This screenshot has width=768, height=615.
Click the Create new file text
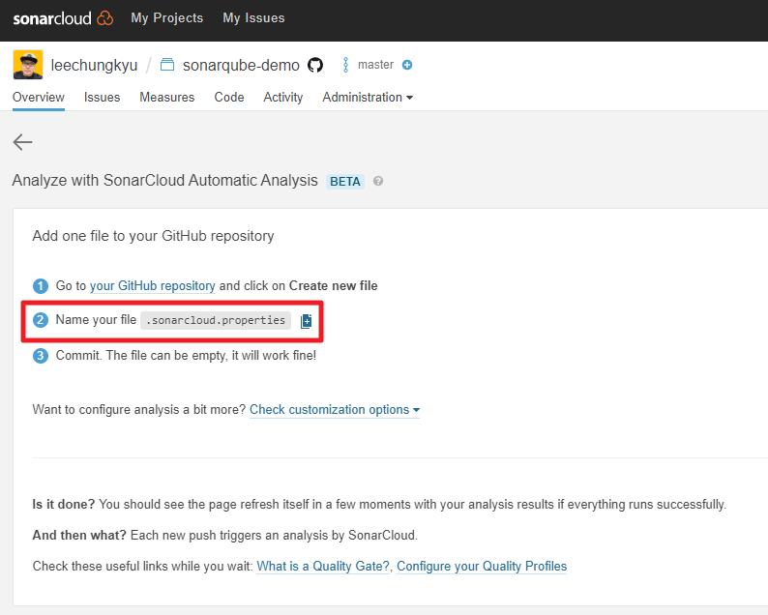[x=333, y=285]
